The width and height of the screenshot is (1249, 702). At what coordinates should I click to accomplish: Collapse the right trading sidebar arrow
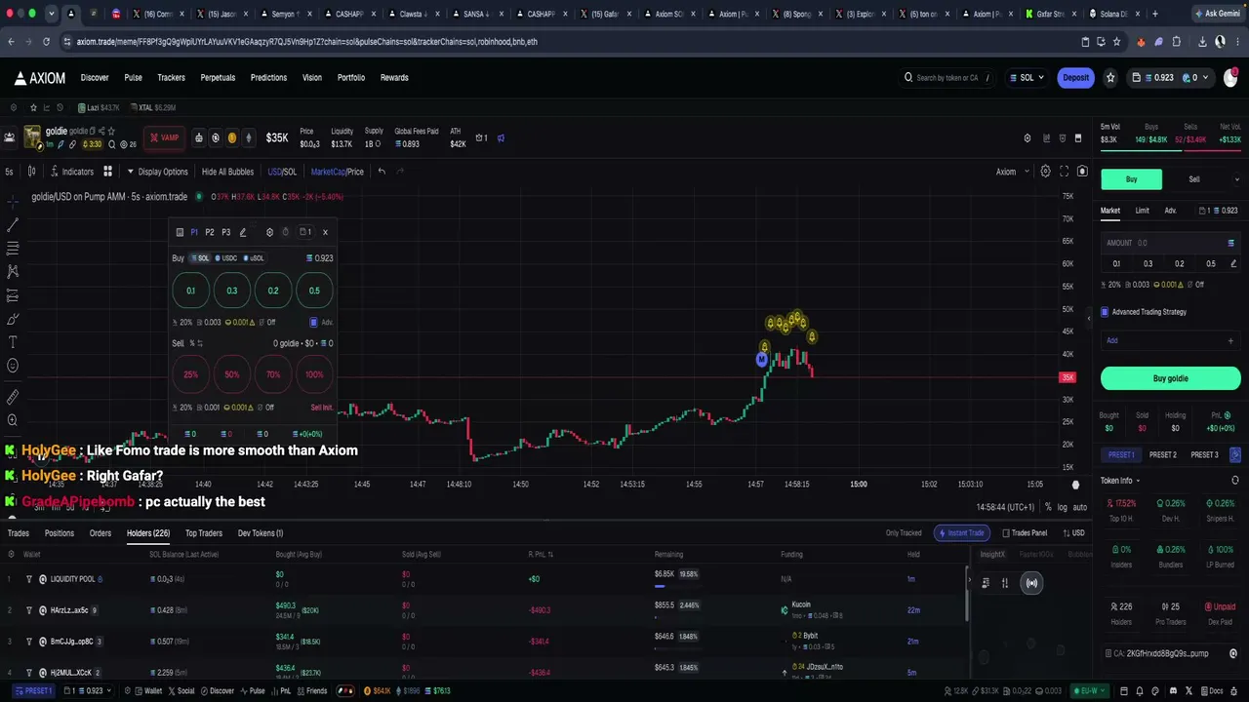point(1089,319)
